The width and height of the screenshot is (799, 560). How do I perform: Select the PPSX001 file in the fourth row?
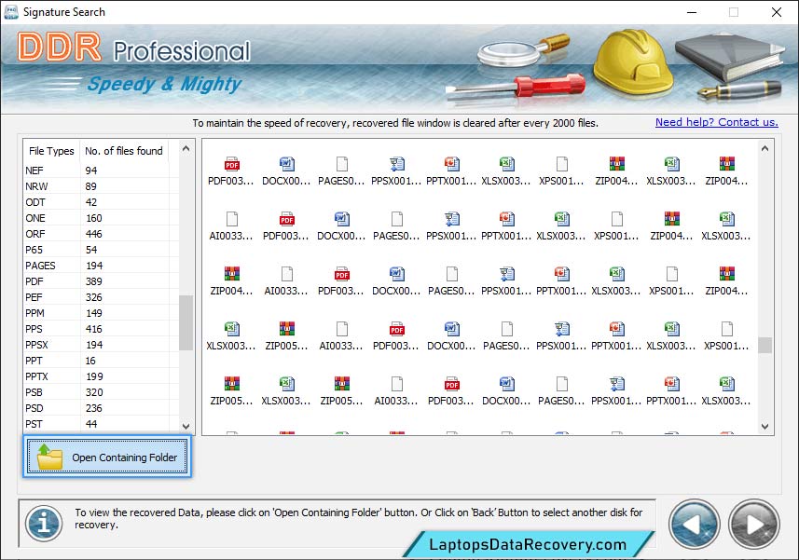561,336
